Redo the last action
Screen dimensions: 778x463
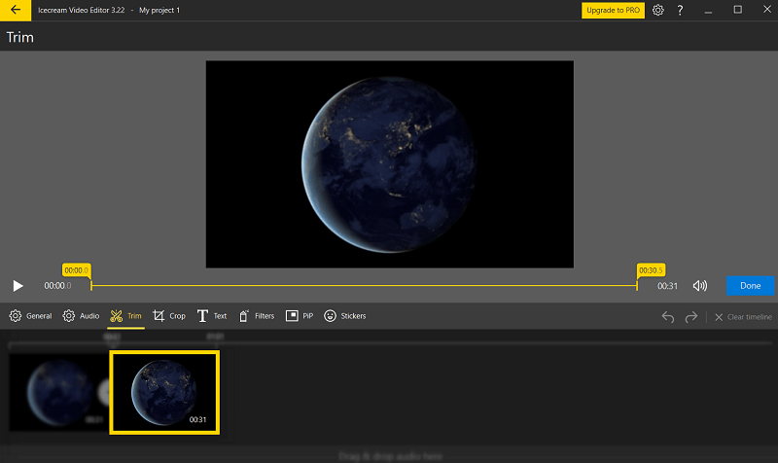click(x=691, y=316)
